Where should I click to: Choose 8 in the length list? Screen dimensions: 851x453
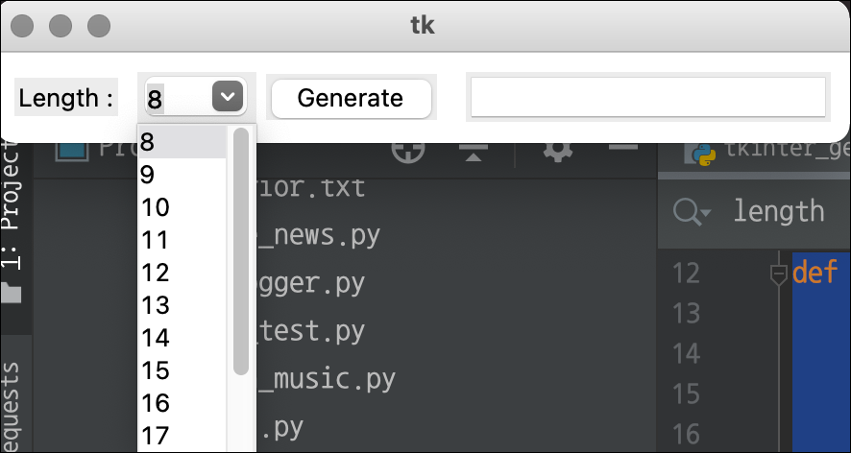click(182, 142)
